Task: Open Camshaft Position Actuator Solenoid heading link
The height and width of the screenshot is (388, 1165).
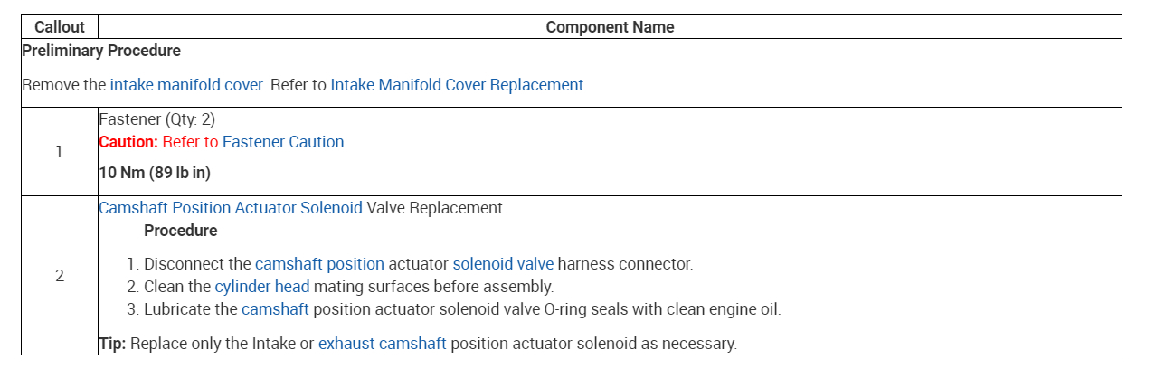Action: click(x=231, y=208)
